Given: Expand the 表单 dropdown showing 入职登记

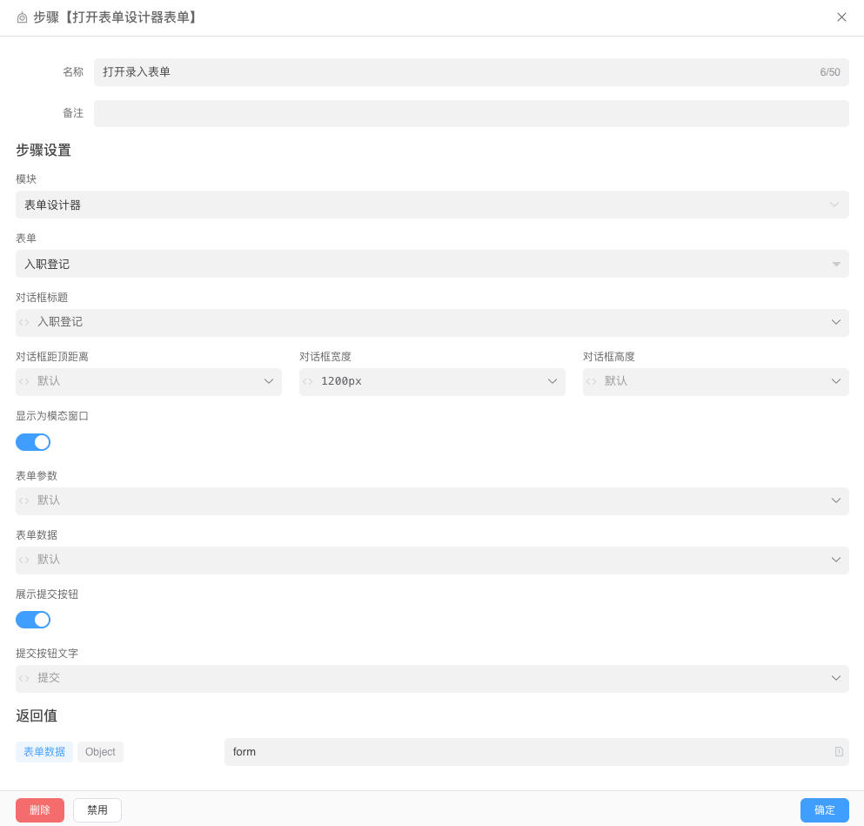Looking at the screenshot, I should (432, 264).
